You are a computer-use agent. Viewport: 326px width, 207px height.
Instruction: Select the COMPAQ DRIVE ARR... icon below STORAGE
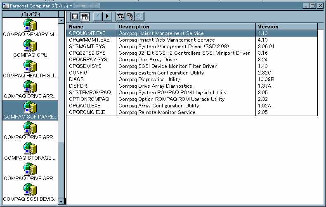pos(30,172)
